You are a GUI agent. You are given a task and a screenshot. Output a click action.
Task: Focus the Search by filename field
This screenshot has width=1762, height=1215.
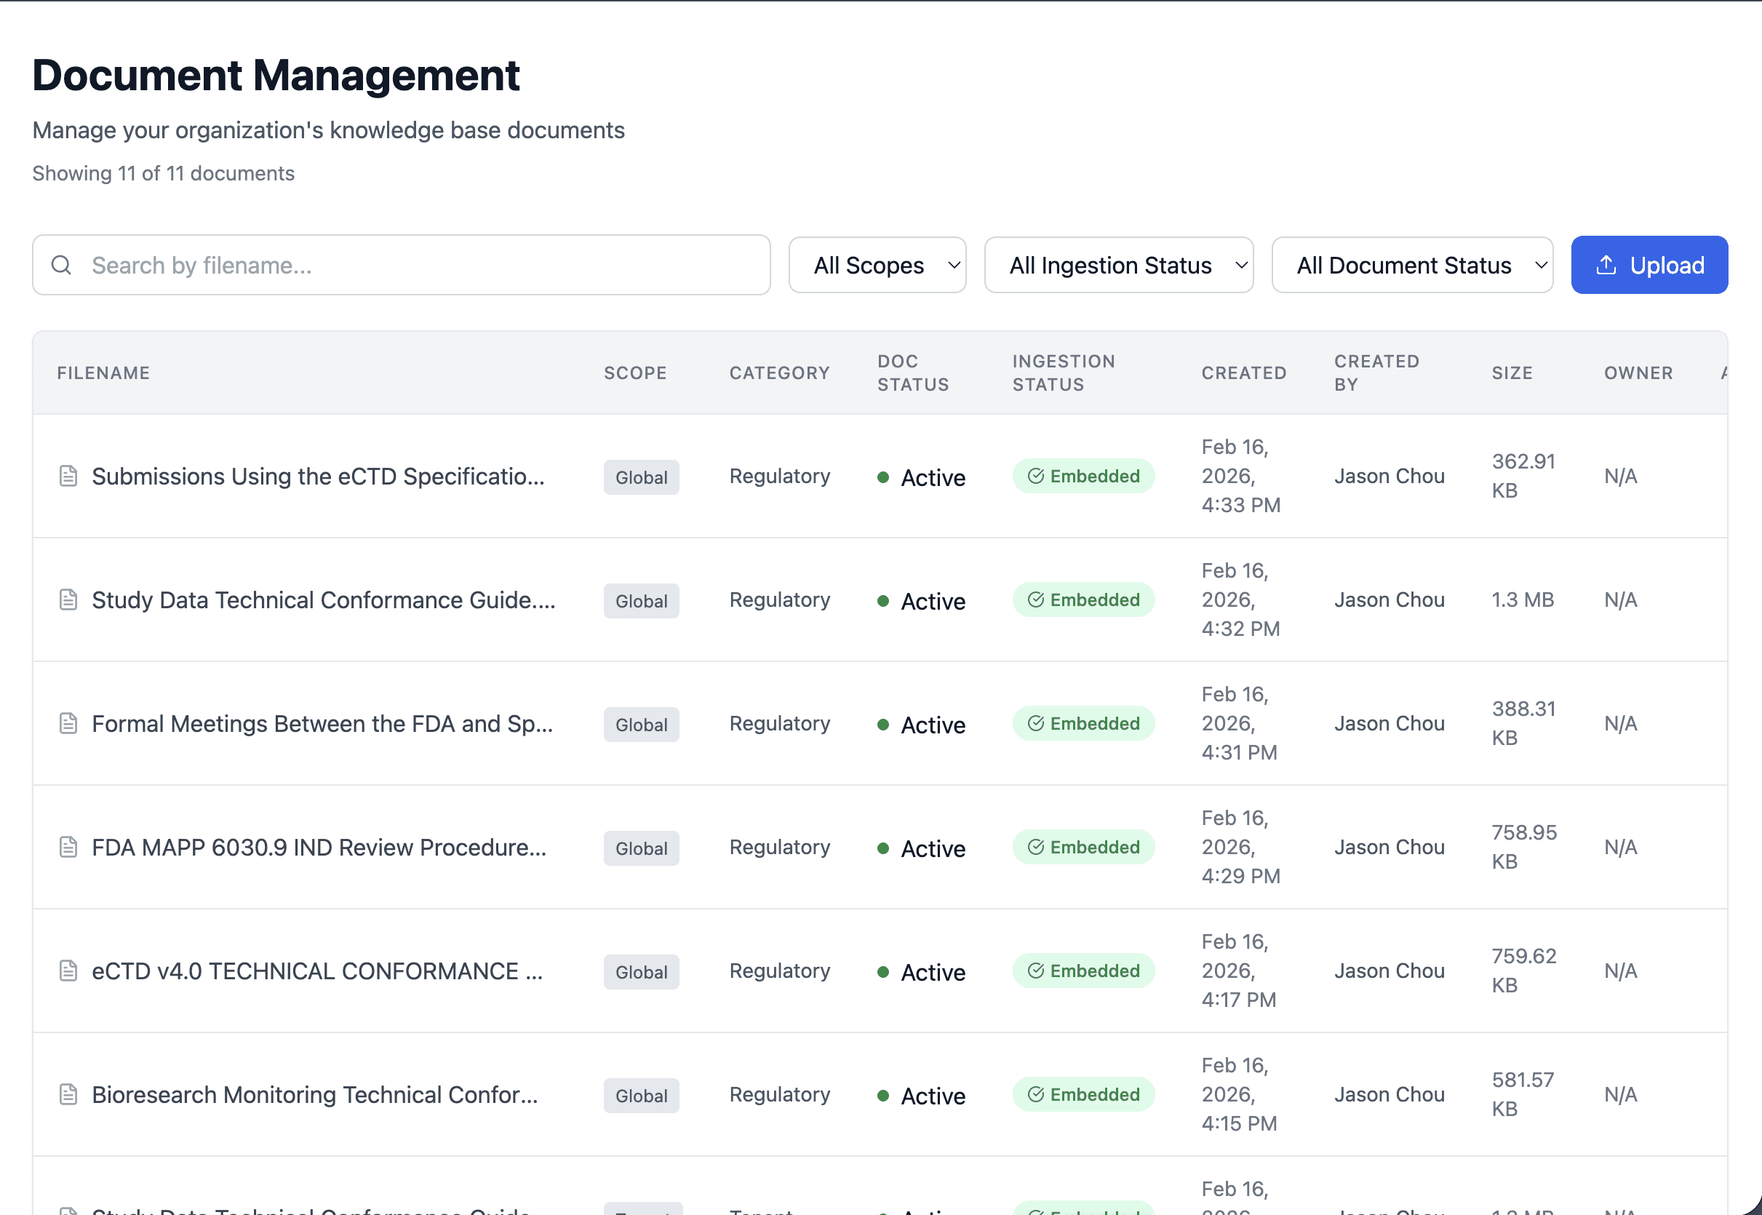click(x=426, y=265)
